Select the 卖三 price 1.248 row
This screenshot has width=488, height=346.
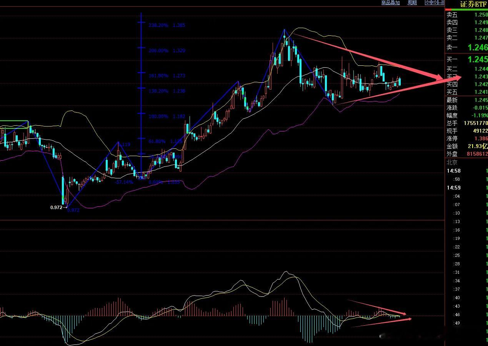(467, 30)
